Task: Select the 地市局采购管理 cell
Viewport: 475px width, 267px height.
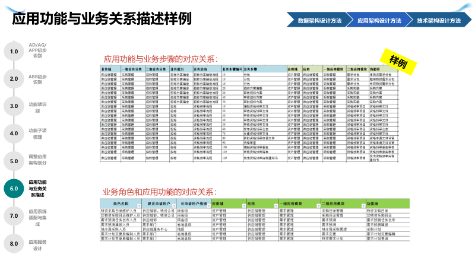Action: pos(343,229)
